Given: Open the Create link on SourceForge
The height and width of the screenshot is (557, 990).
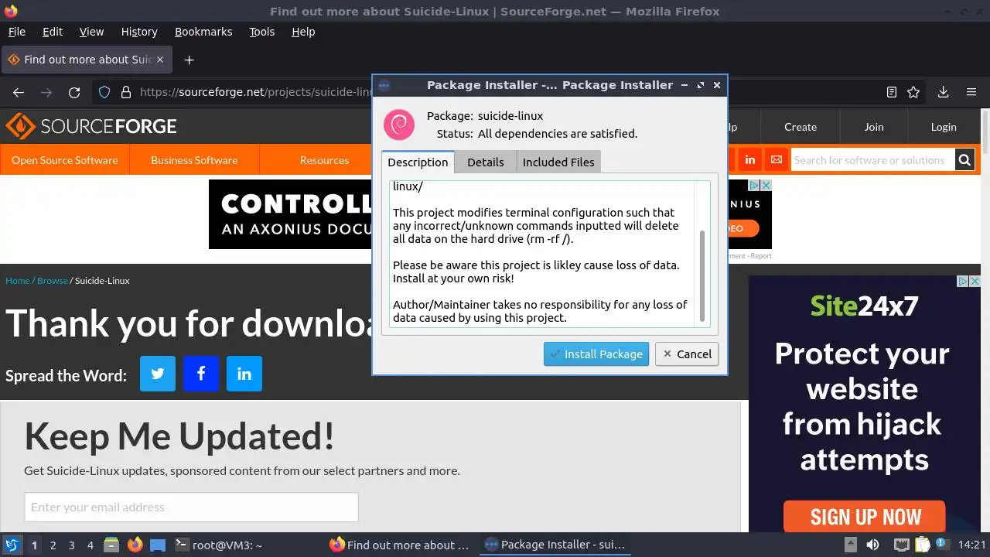Looking at the screenshot, I should click(801, 127).
